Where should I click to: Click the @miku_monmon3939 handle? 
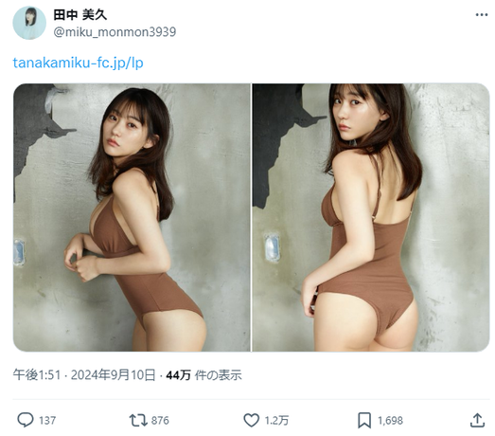[115, 32]
